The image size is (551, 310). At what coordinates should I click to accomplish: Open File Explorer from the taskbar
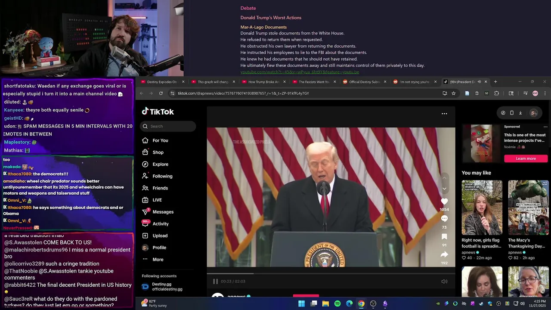325,304
